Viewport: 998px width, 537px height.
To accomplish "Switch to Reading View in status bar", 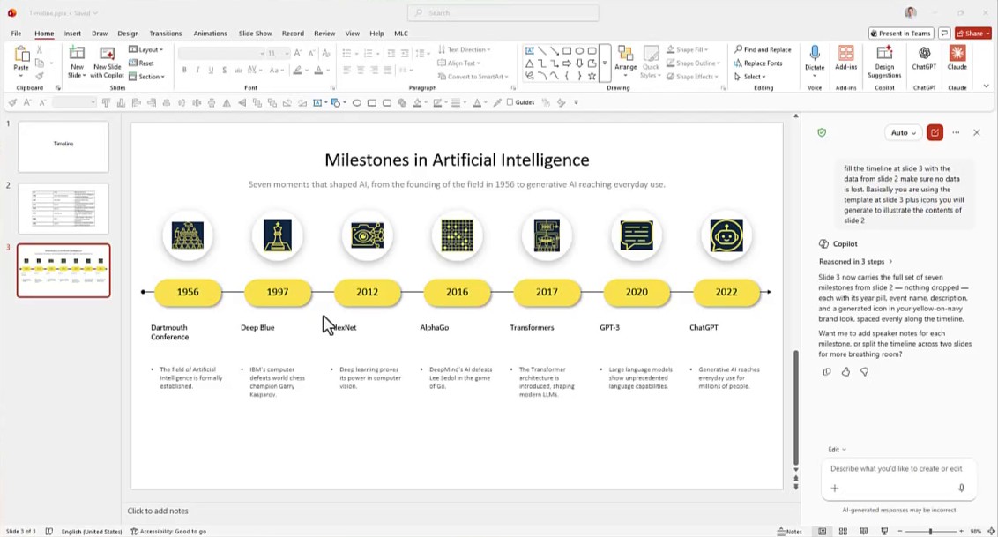I will coord(863,532).
